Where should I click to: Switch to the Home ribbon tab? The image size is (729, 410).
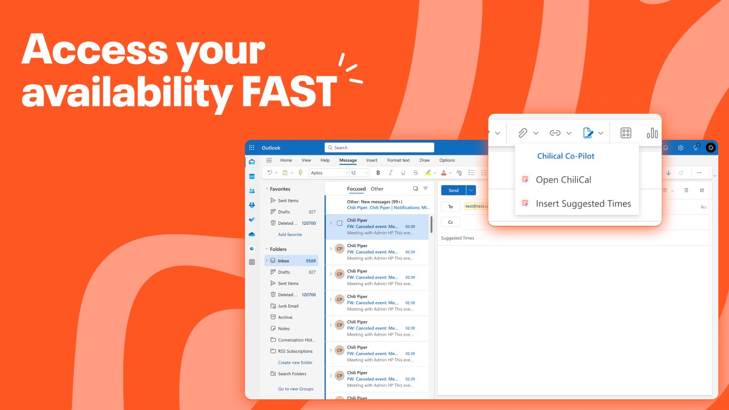(286, 160)
